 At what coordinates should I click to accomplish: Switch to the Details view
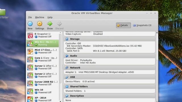click(x=123, y=25)
